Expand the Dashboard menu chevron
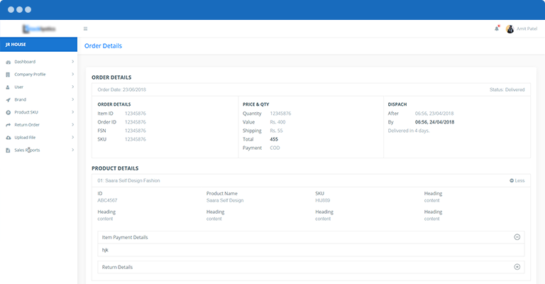 pos(72,62)
